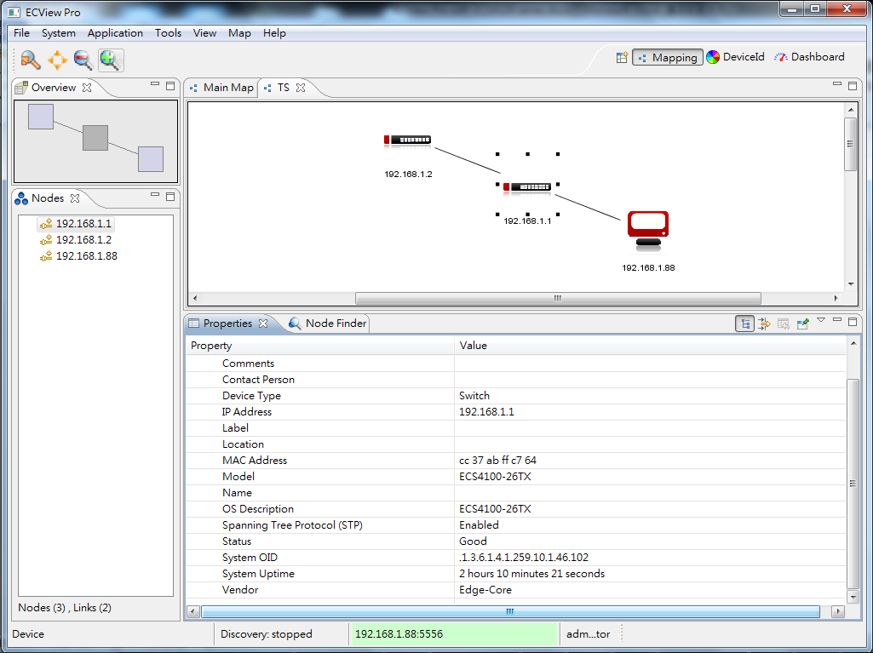Open the Properties view menu triangle
Viewport: 873px width, 653px height.
click(x=821, y=320)
